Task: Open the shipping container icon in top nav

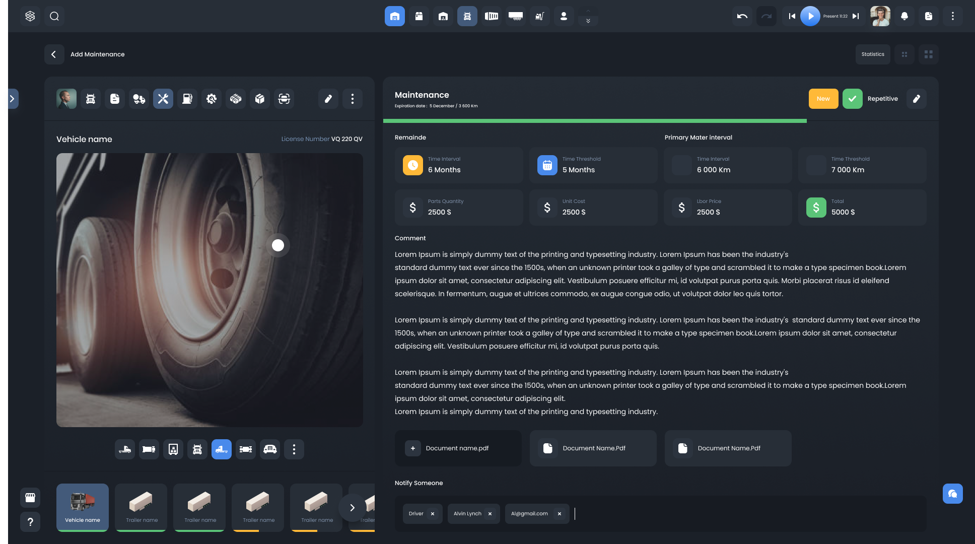Action: (x=492, y=16)
